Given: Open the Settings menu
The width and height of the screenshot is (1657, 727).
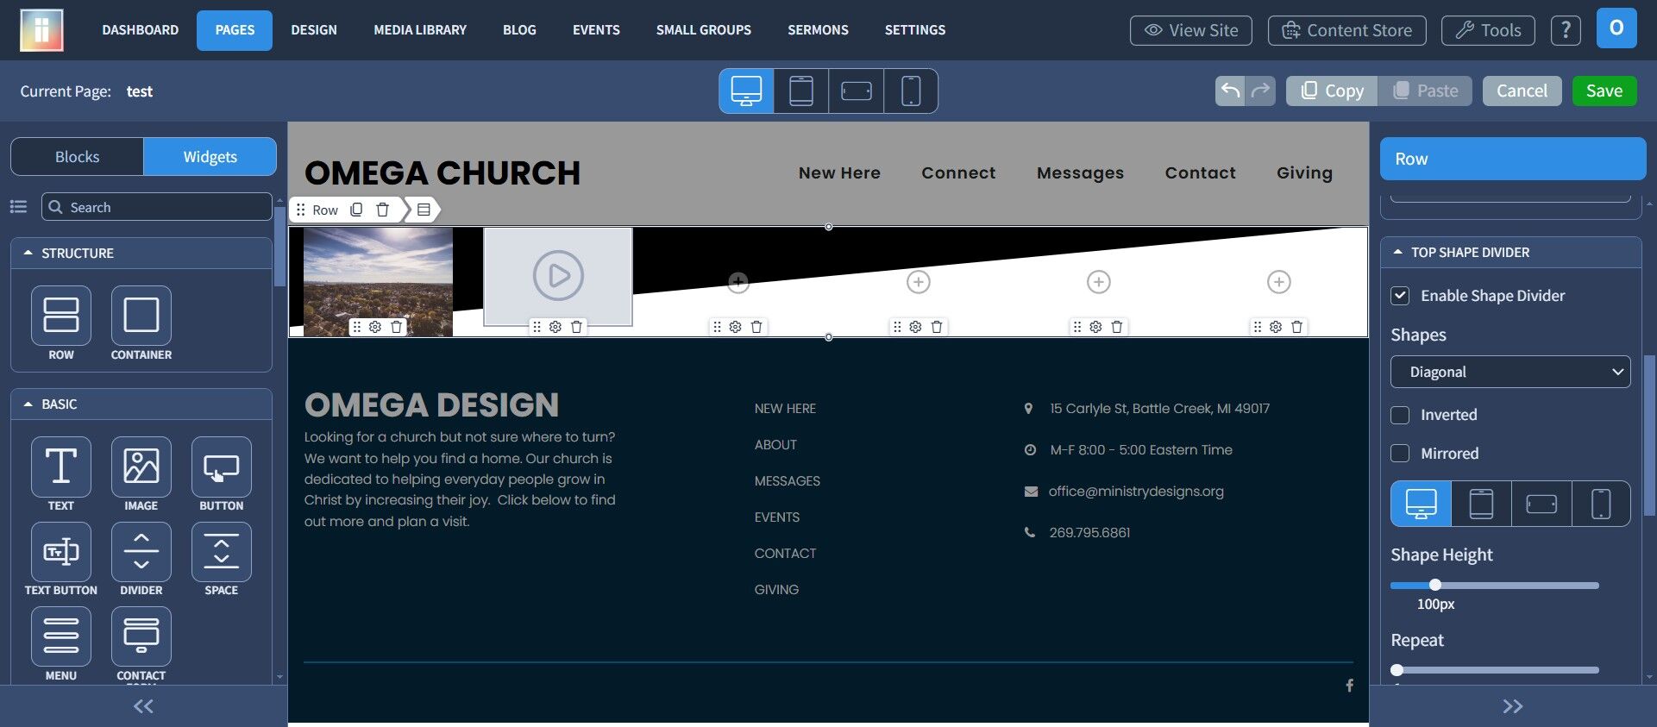Looking at the screenshot, I should (915, 30).
